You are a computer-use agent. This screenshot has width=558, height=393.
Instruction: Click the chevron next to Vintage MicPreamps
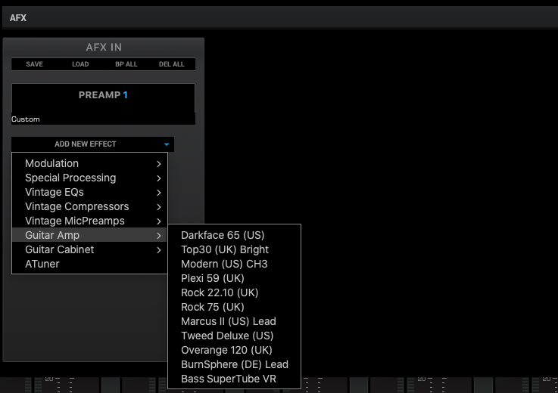[159, 221]
